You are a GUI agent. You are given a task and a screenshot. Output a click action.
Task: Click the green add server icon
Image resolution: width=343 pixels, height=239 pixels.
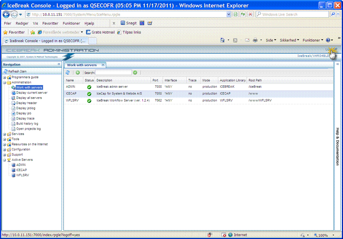pos(78,73)
